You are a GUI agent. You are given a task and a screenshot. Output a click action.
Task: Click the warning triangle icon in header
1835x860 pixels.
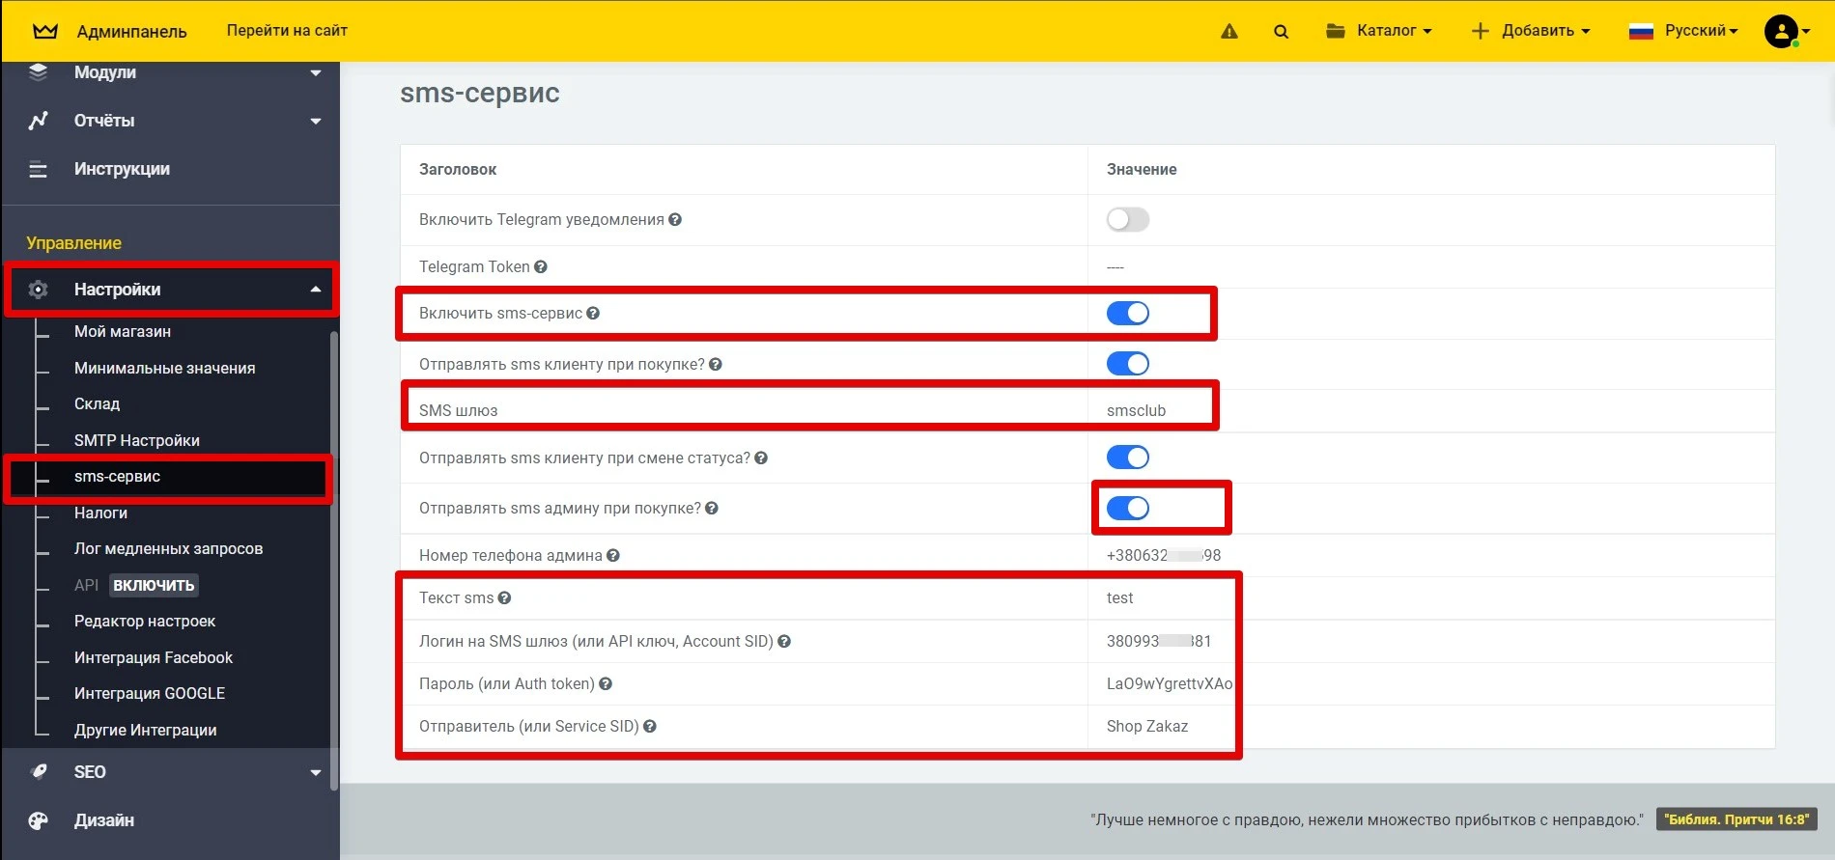point(1228,31)
